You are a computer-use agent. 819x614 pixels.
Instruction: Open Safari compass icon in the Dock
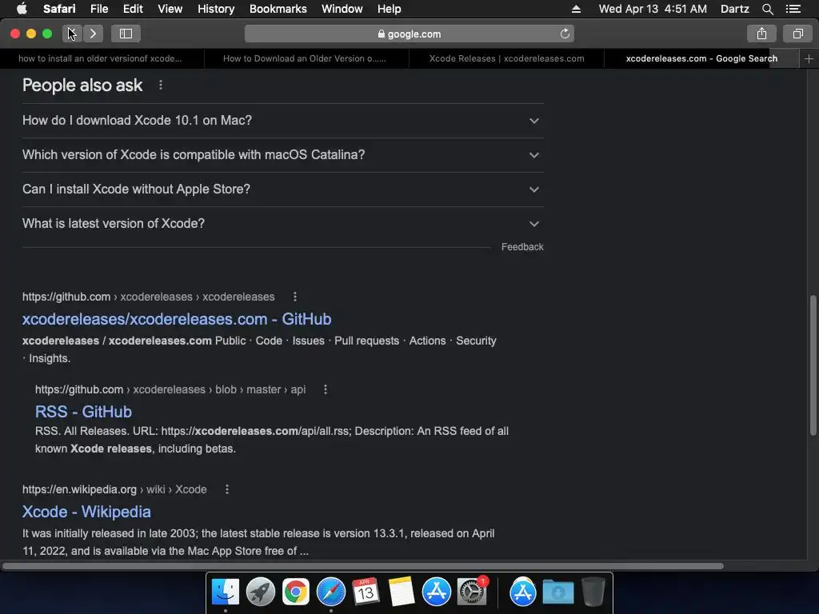[330, 592]
